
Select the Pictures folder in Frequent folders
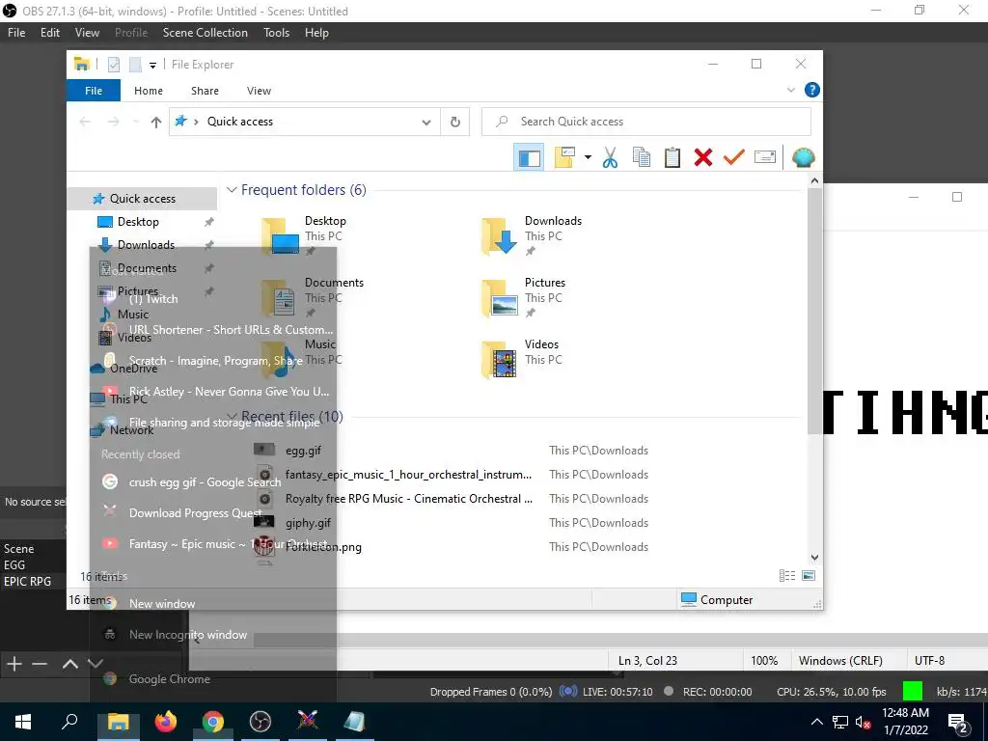point(524,297)
